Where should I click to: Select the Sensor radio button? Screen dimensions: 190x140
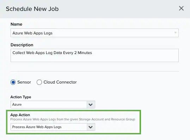click(x=13, y=82)
